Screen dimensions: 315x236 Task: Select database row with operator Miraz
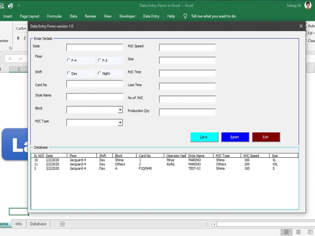[164, 160]
